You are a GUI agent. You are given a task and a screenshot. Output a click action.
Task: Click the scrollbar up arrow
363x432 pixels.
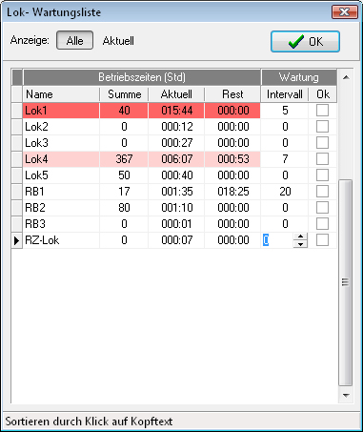pyautogui.click(x=346, y=77)
